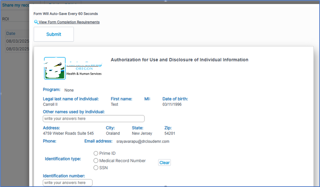Screen dimensions: 320x187
Task: Select the second 08/03/2025 record row
Action: (x=17, y=49)
